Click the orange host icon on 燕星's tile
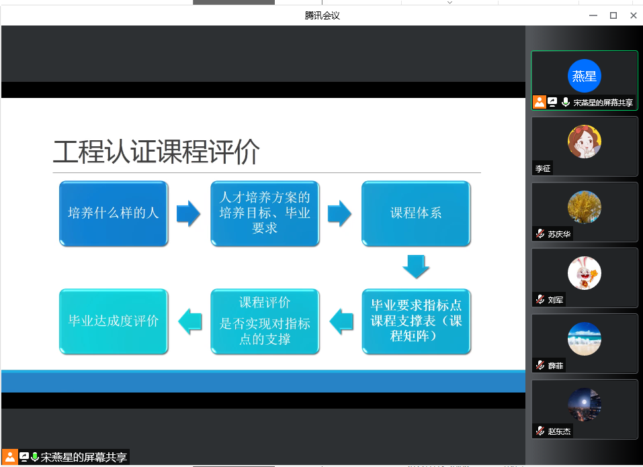 539,102
